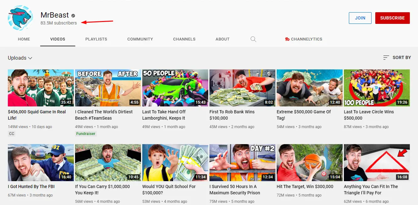Go to the Community tab
Image resolution: width=418 pixels, height=205 pixels.
point(140,39)
